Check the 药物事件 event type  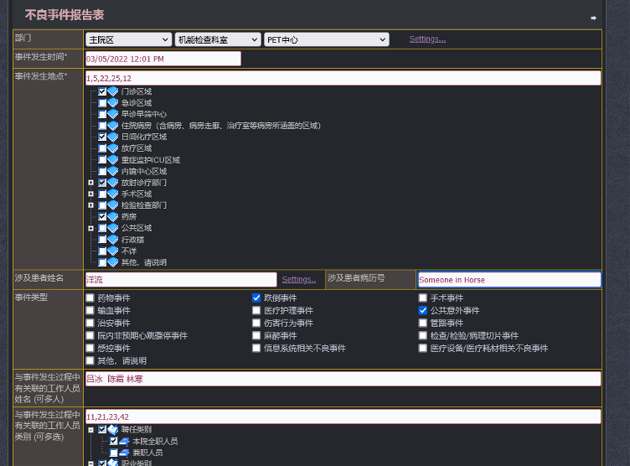pos(90,298)
